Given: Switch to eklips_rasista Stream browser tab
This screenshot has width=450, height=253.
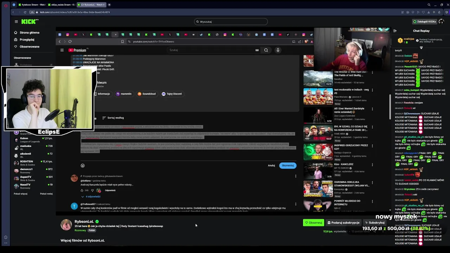Looking at the screenshot, I should (62, 5).
